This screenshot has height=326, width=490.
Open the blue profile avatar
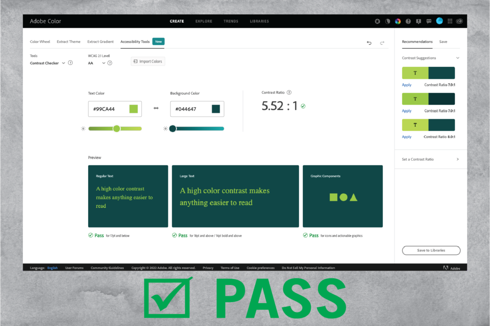click(439, 21)
